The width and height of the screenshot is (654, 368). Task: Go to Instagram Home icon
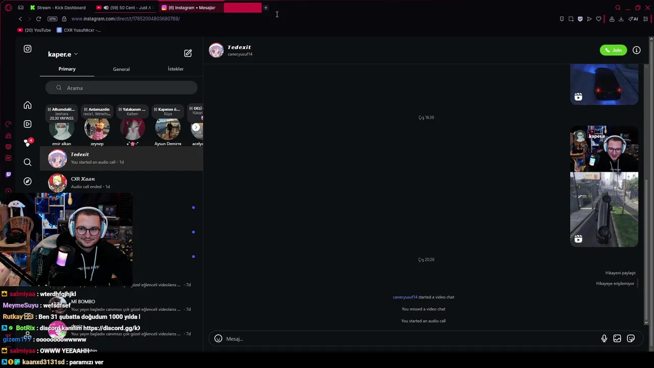click(x=28, y=105)
